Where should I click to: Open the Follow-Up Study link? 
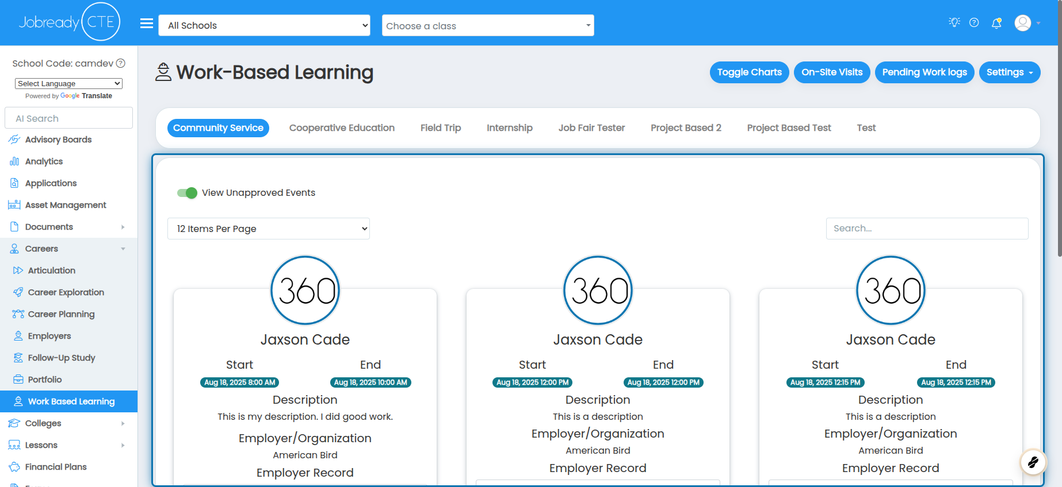(x=62, y=358)
